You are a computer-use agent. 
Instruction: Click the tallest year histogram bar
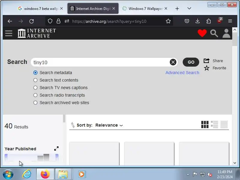coord(46,157)
